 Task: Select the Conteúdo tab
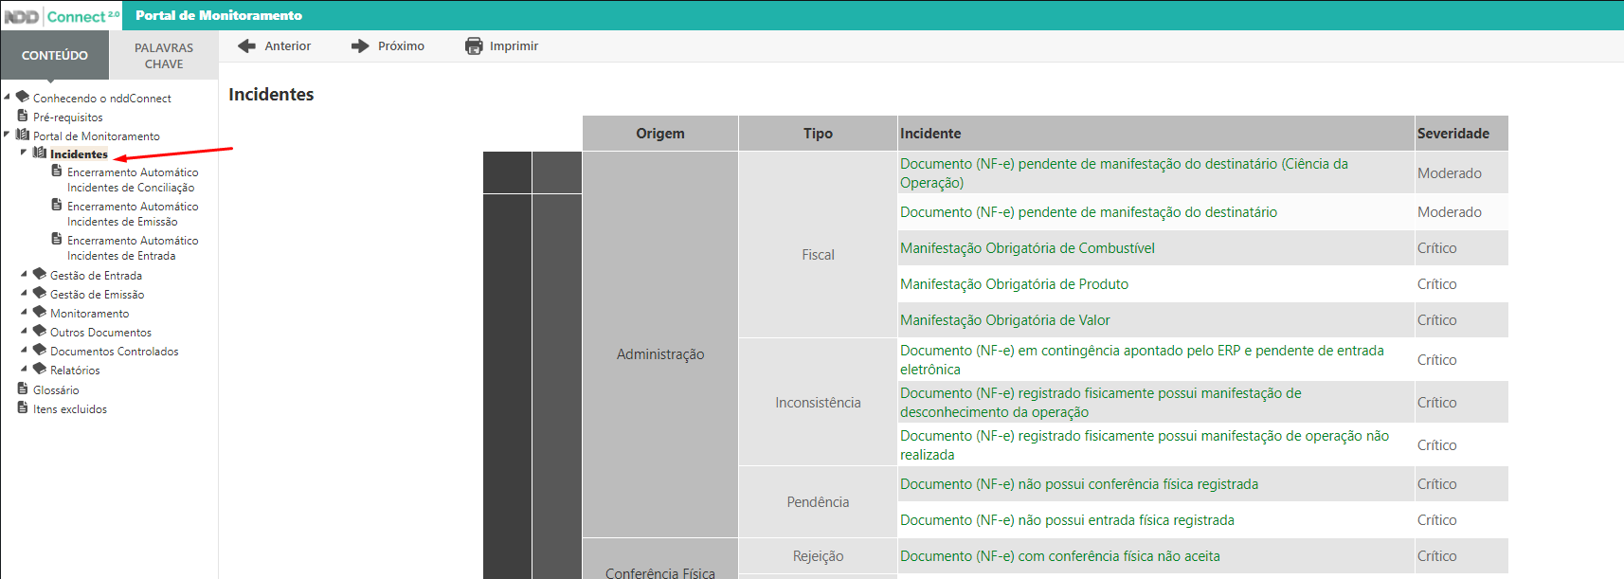coord(55,56)
